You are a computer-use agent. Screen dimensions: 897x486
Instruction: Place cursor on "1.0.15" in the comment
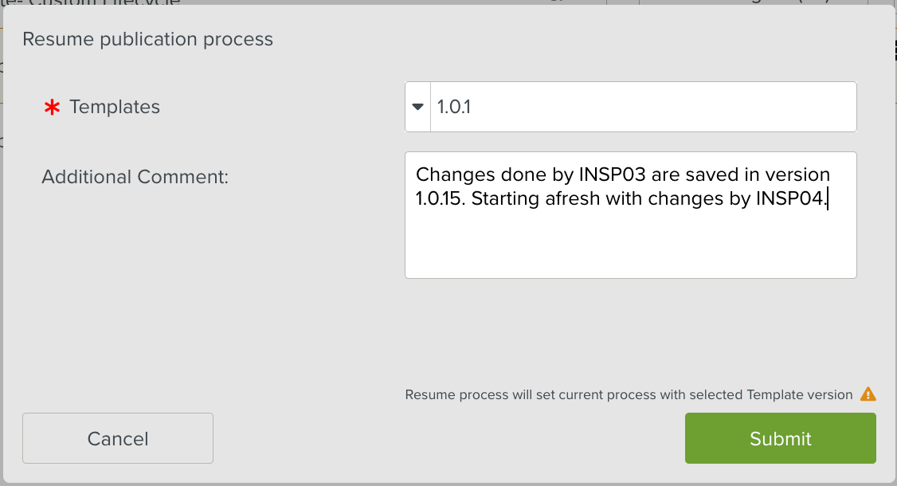[440, 198]
